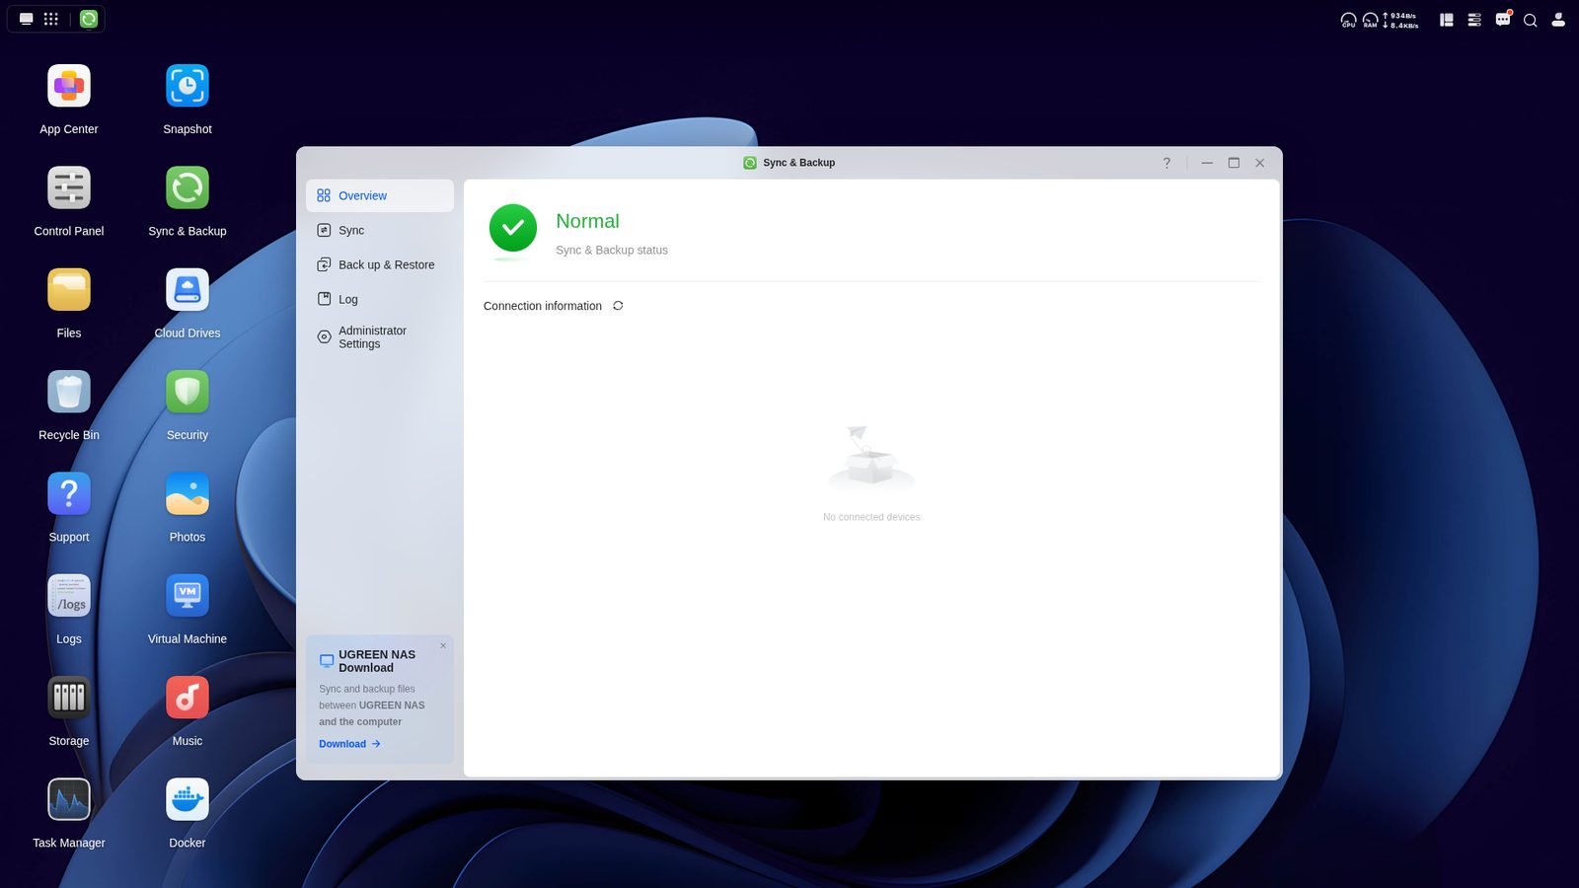Select Administrator Settings in the sidebar
Screen dimensions: 1579x888
coord(380,337)
